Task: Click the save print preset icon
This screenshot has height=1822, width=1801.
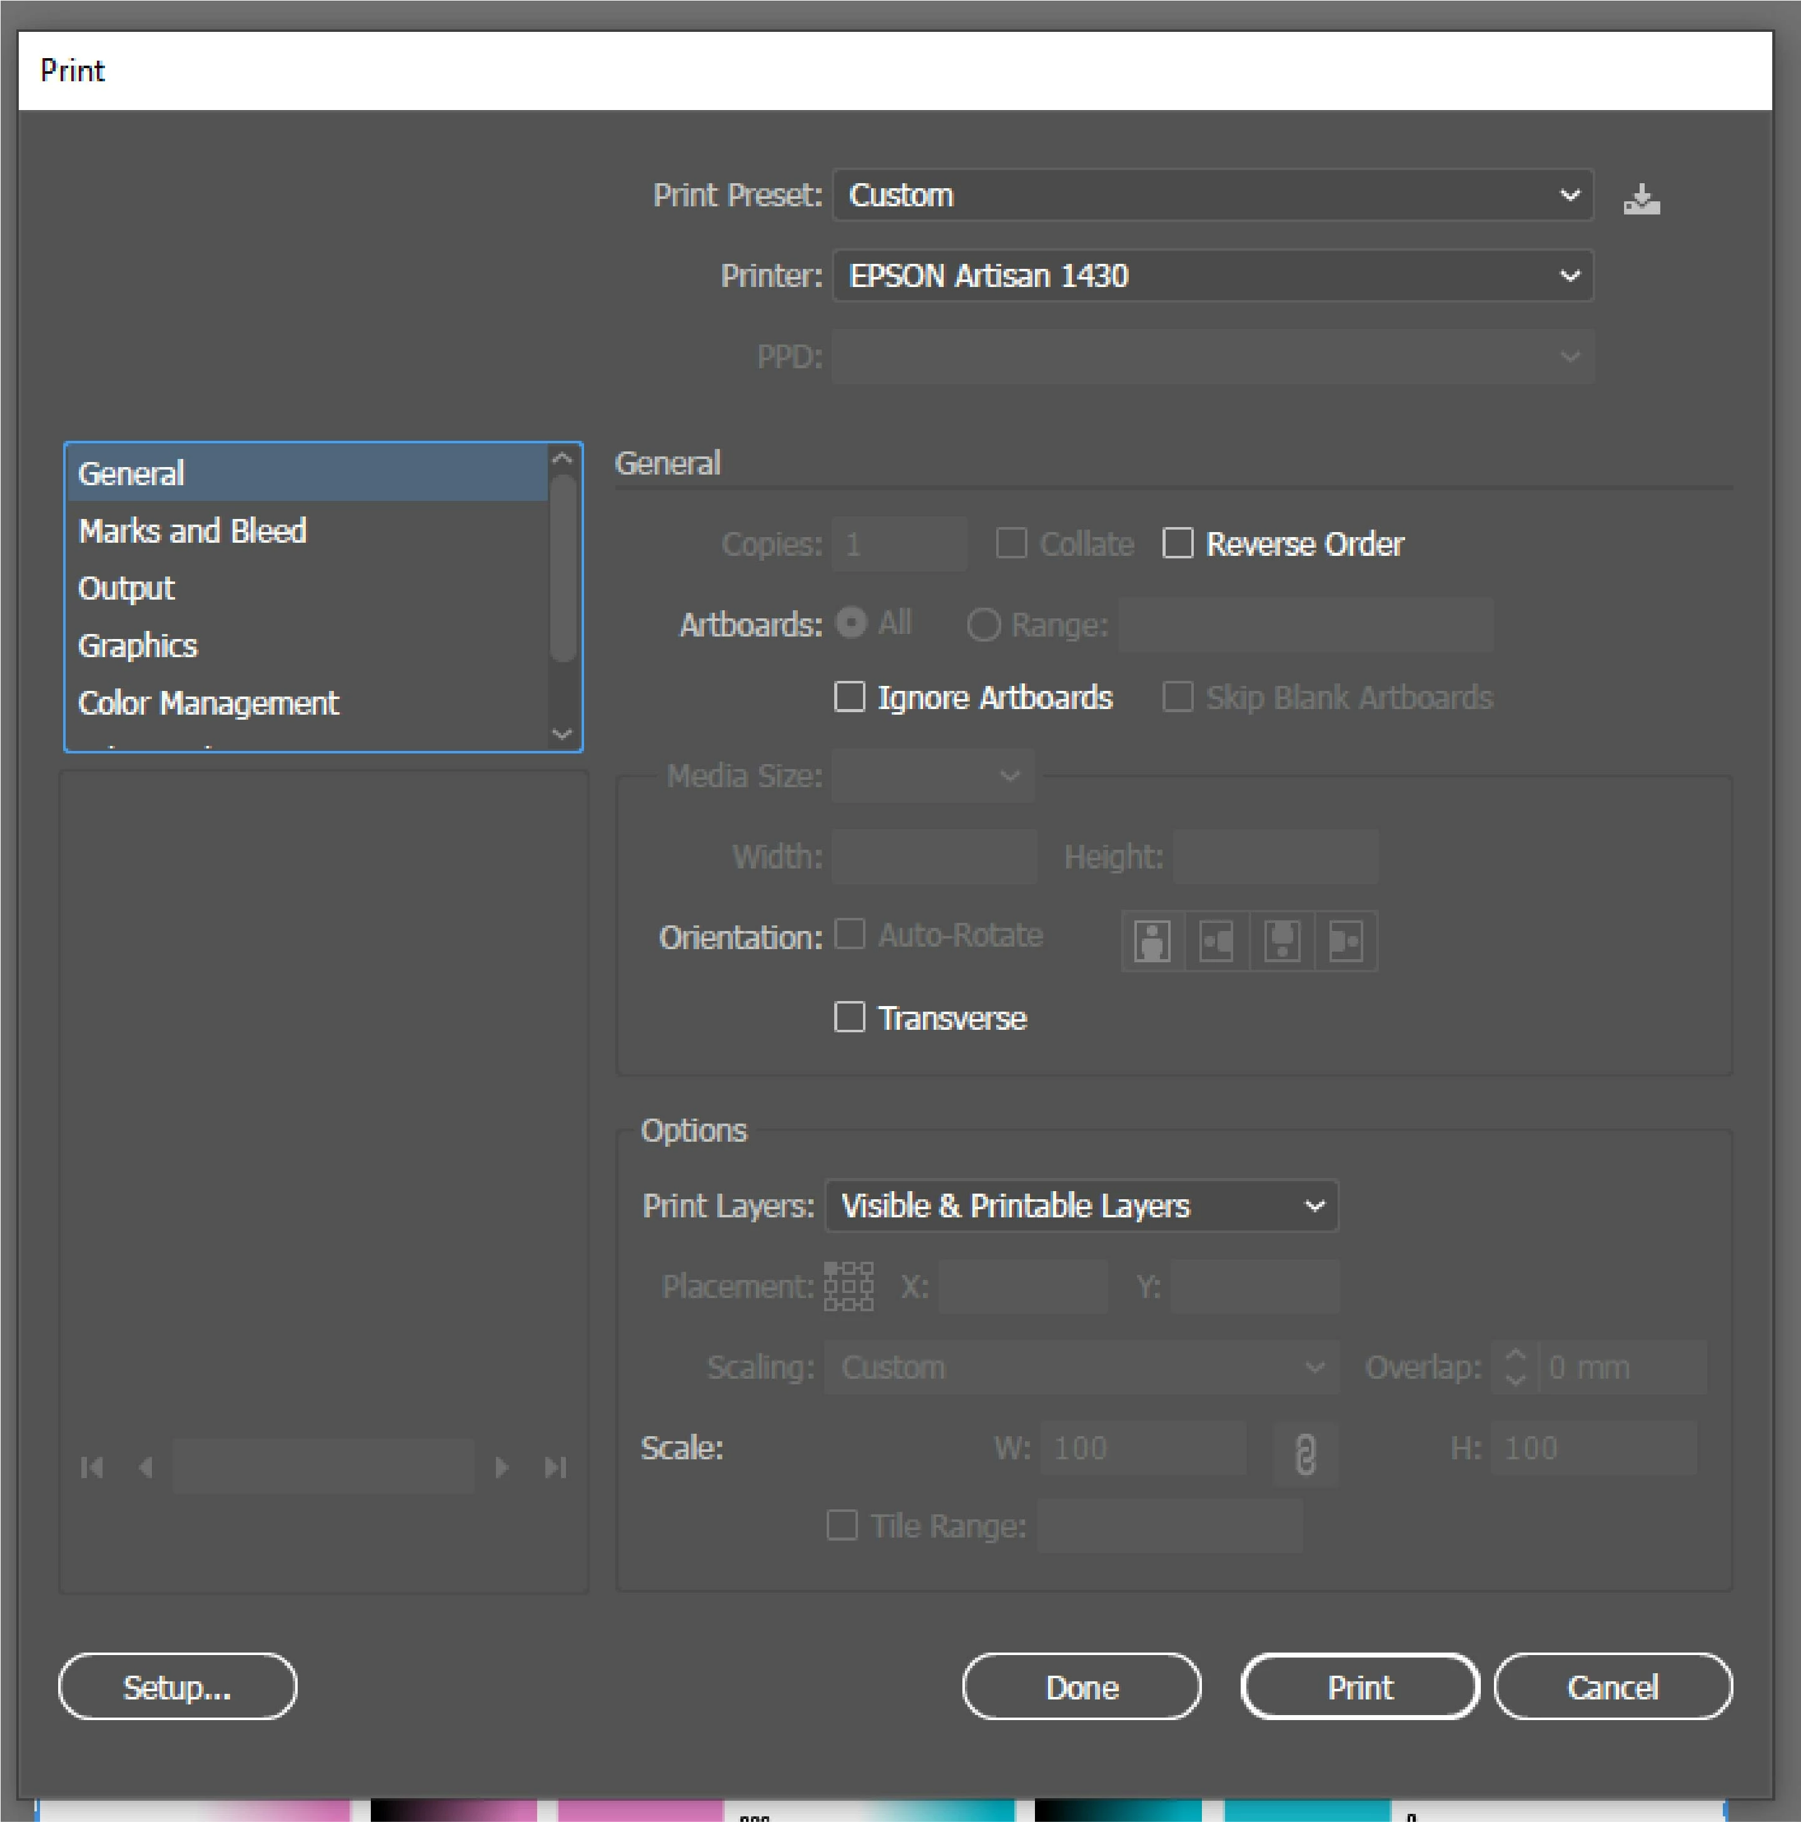Action: [x=1641, y=199]
